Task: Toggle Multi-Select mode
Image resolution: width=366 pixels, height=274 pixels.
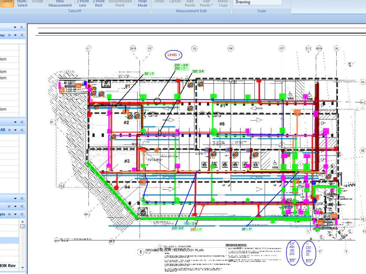Action: [x=22, y=3]
